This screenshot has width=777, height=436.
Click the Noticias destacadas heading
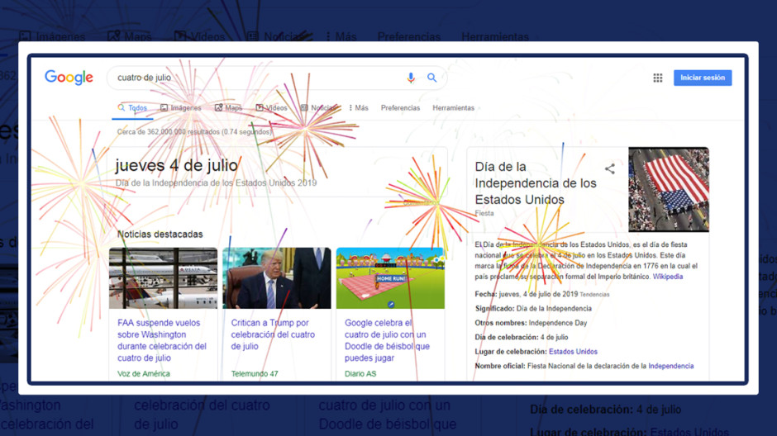click(x=160, y=234)
